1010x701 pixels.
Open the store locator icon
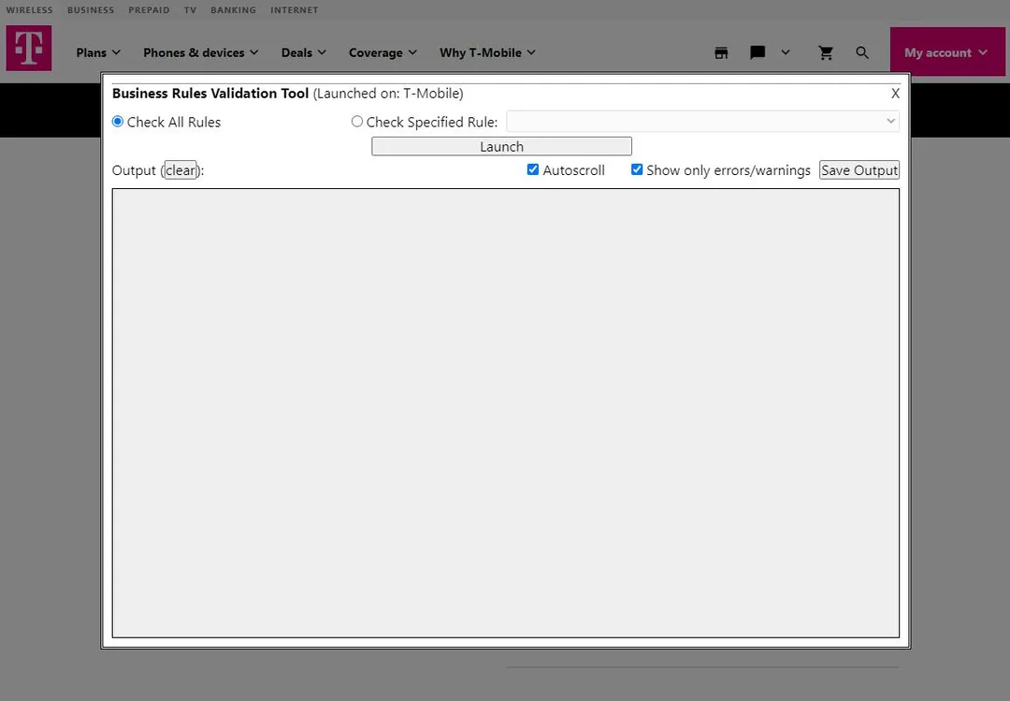coord(721,53)
